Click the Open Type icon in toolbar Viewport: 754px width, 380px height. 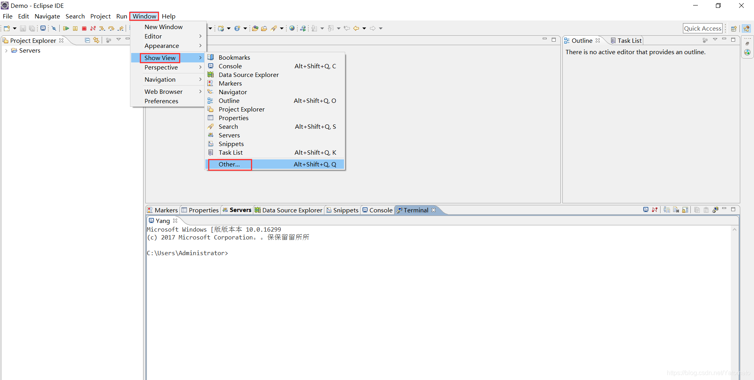(255, 28)
